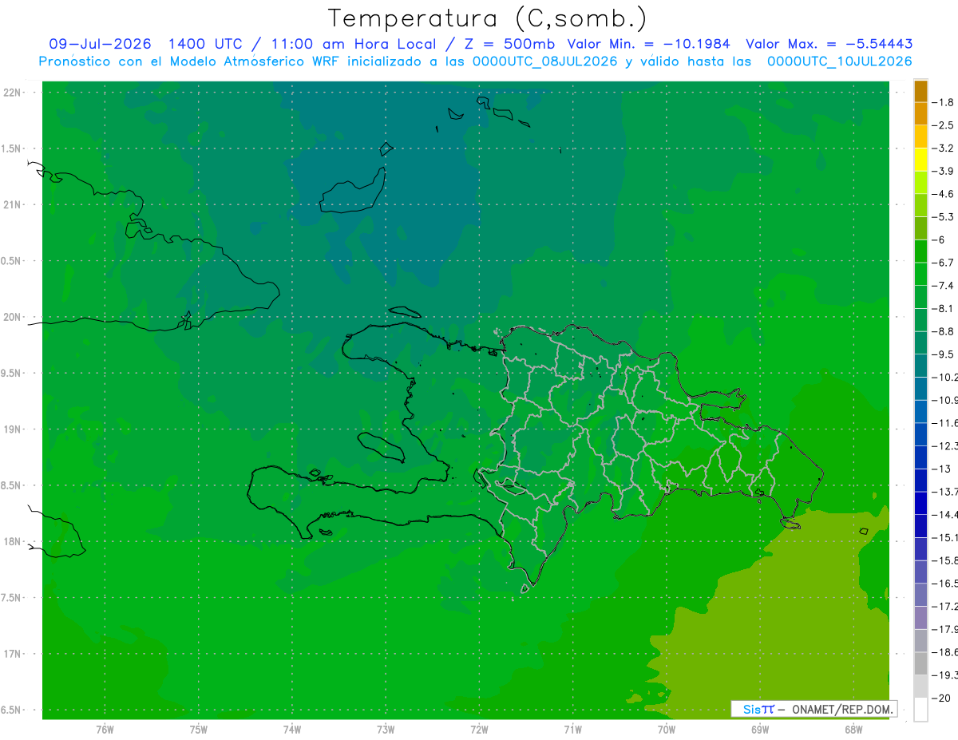Click the '74W' longitude axis label
This screenshot has height=740, width=958.
(x=291, y=730)
